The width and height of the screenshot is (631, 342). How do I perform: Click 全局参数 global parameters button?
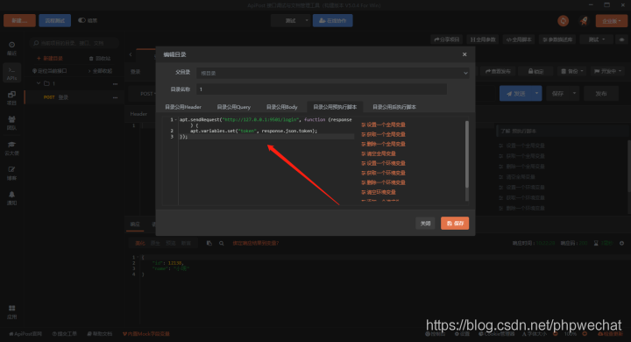(x=483, y=39)
